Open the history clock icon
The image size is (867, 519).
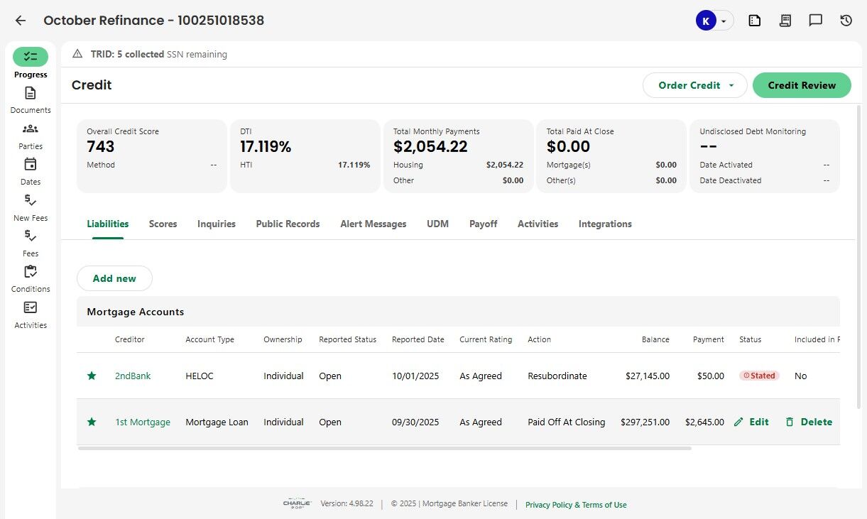[x=846, y=21]
